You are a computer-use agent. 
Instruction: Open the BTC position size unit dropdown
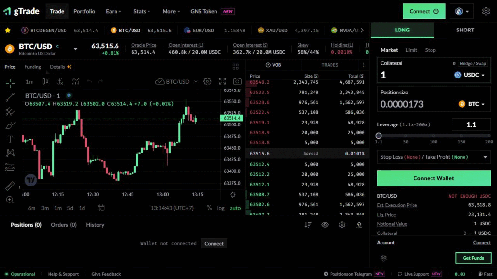pyautogui.click(x=472, y=104)
